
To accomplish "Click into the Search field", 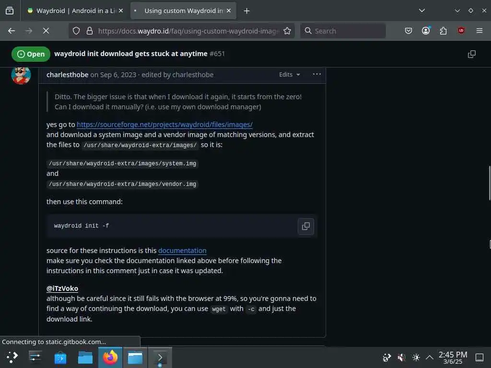I will 343,31.
